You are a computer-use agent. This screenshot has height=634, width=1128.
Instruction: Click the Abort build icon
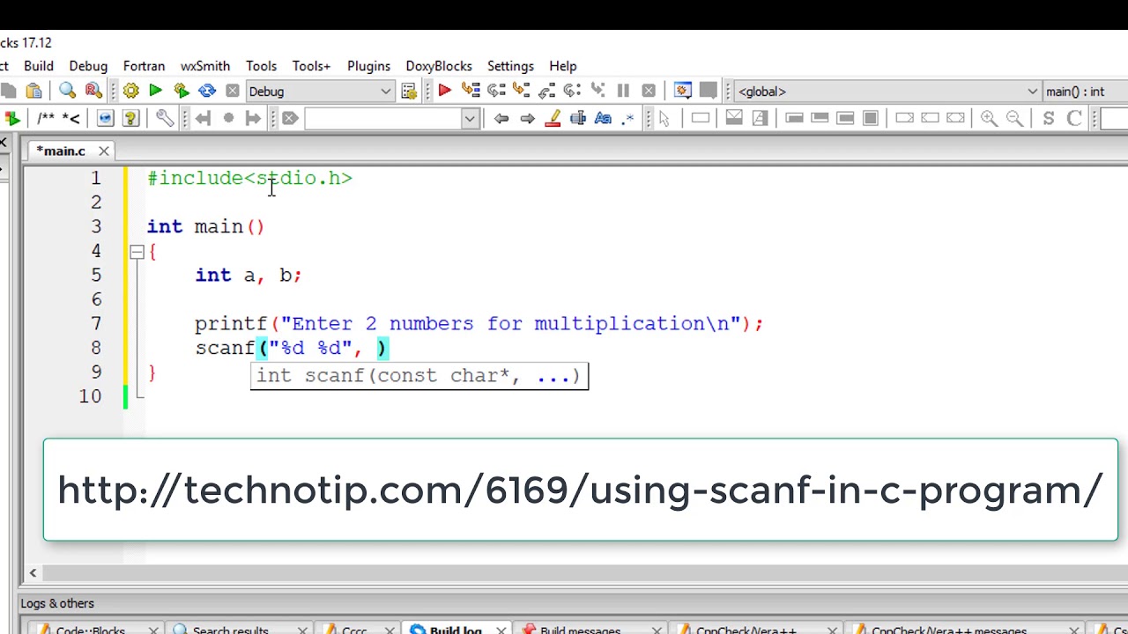232,91
